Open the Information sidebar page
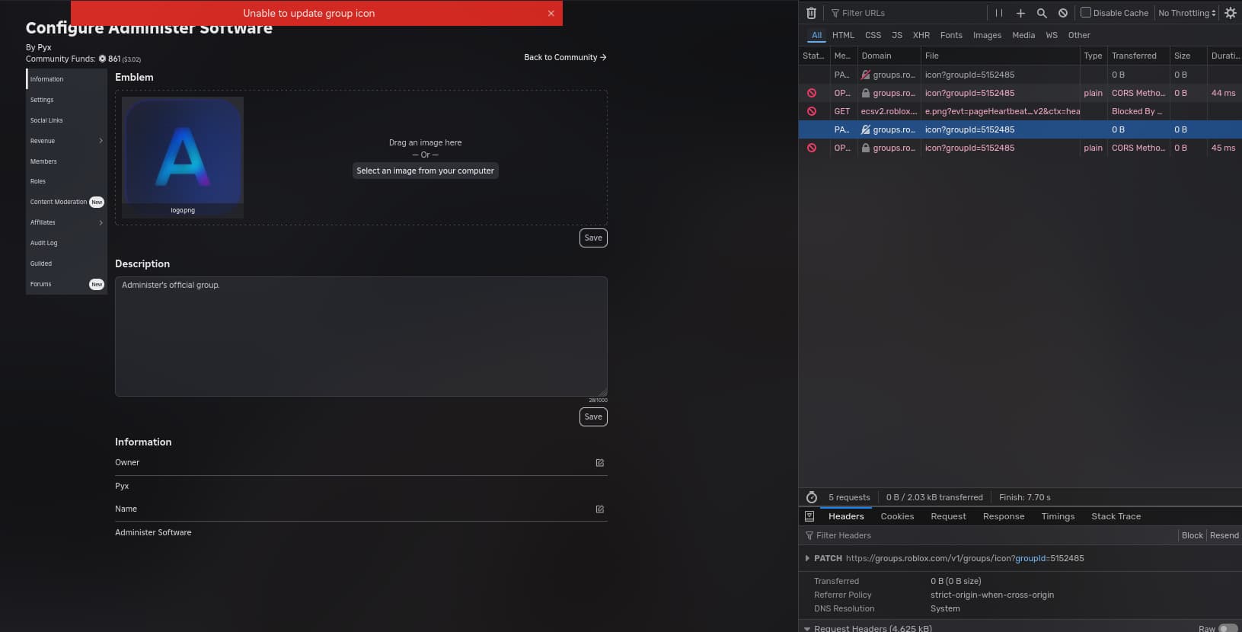 66,79
